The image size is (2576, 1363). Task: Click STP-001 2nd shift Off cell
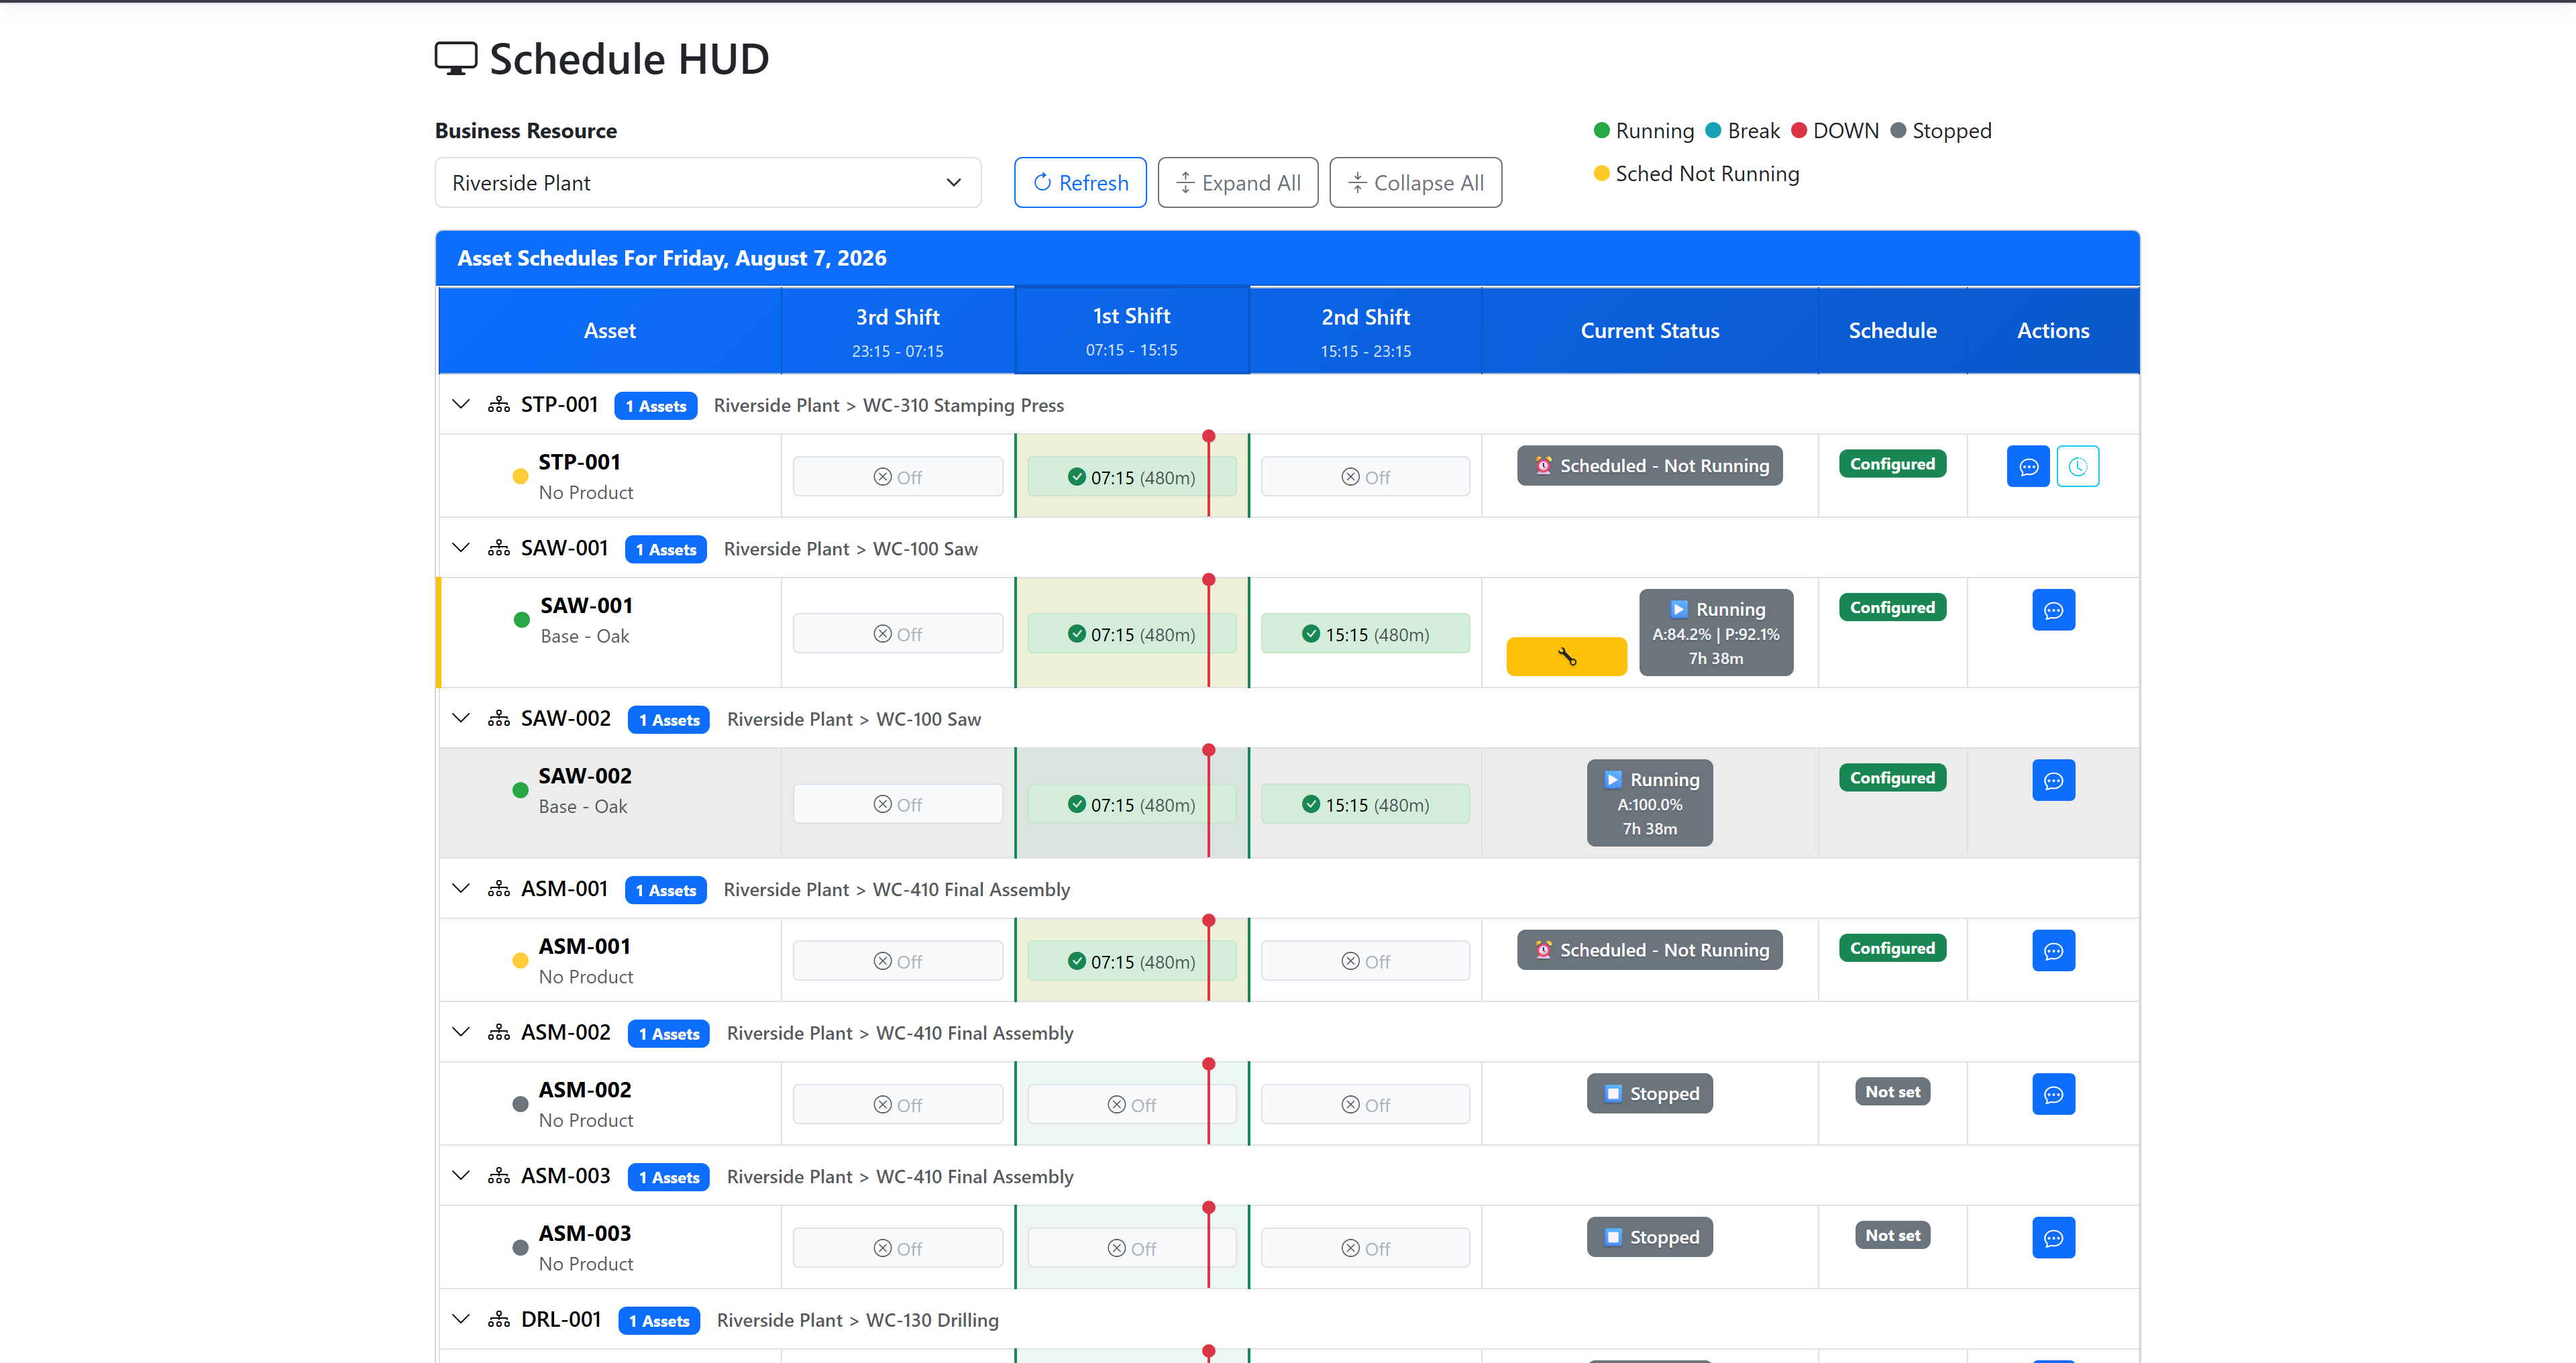pos(1365,477)
